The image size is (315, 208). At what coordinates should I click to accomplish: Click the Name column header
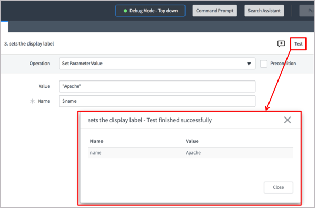coord(97,141)
